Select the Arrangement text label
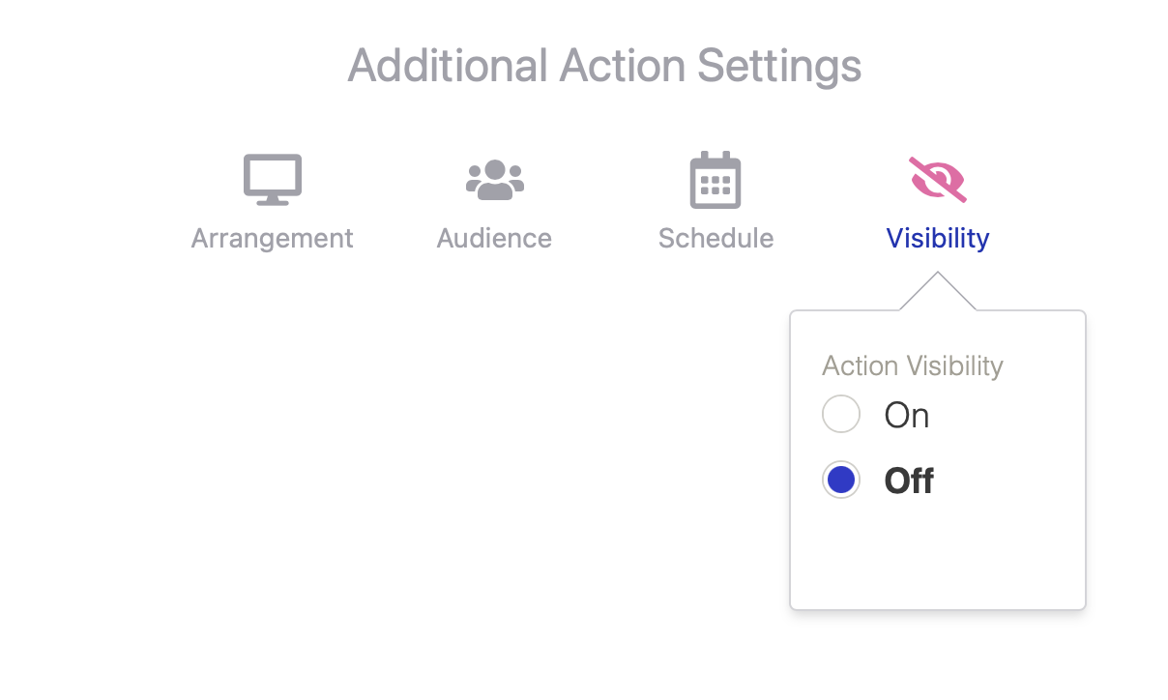 272,238
